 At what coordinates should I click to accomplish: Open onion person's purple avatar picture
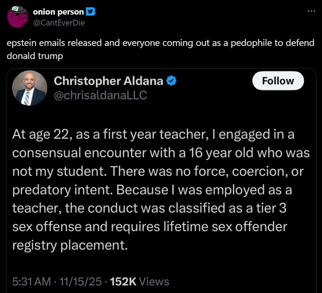[18, 17]
